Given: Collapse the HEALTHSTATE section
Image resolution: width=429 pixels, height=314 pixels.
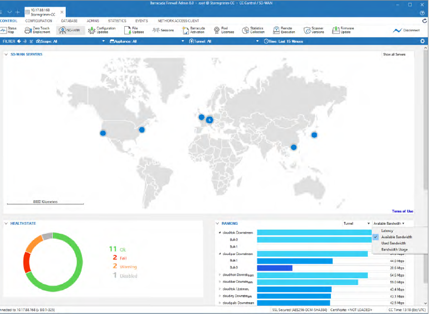Looking at the screenshot, I should pyautogui.click(x=6, y=224).
